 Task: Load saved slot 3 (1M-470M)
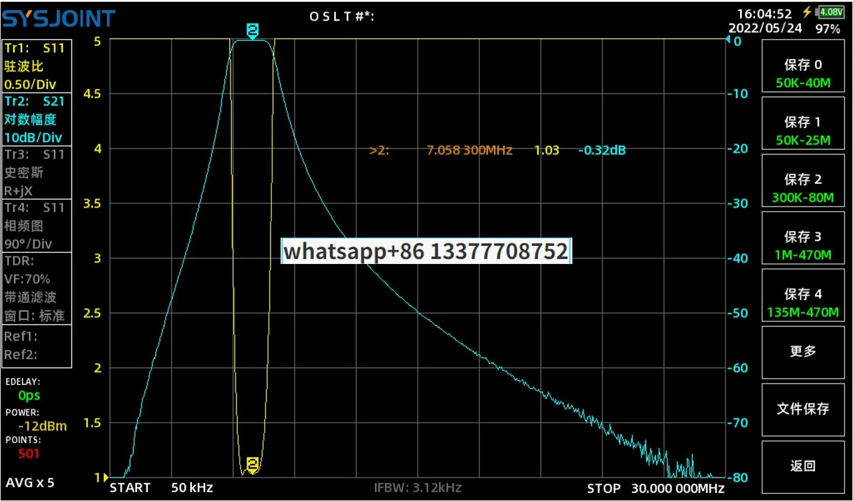click(x=803, y=238)
